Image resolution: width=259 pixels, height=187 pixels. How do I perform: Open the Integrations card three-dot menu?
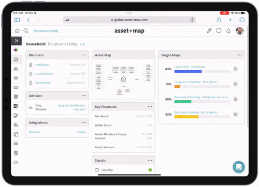[x=84, y=122]
